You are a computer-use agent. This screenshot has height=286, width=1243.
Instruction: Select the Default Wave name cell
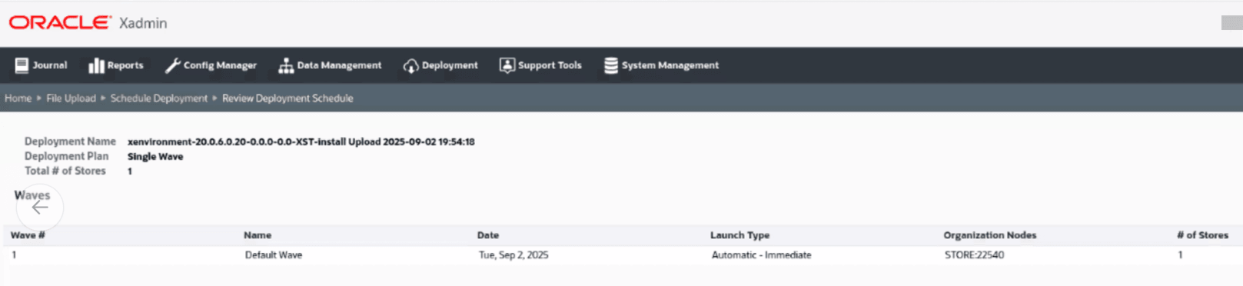[274, 255]
